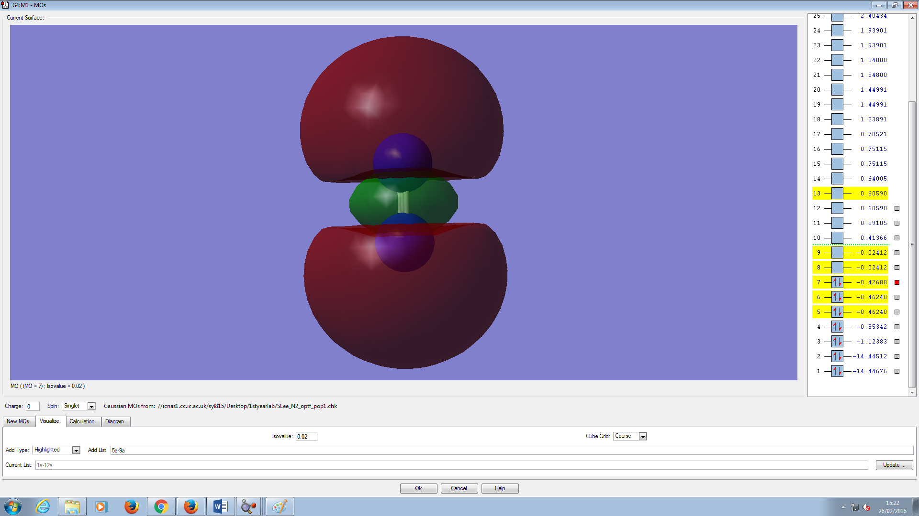Open the Spin Singlet dropdown
Screen dimensions: 919x516
(x=91, y=406)
